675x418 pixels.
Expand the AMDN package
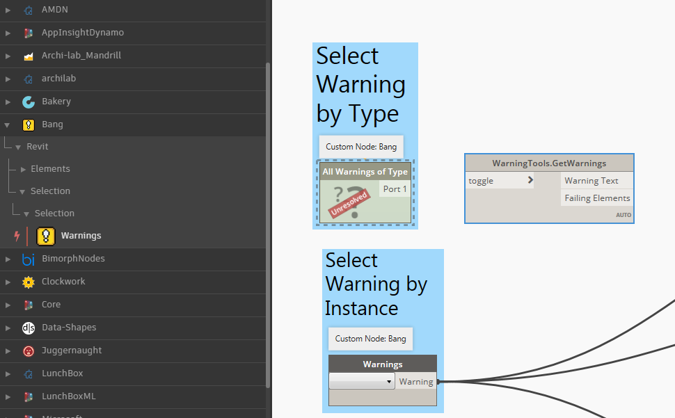click(x=8, y=10)
